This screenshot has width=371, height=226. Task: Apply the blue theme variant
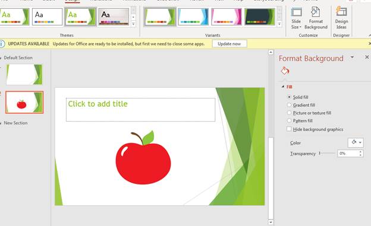click(193, 17)
